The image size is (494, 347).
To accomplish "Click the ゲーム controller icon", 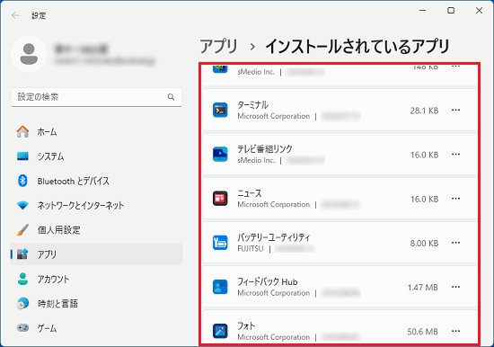I will [x=22, y=328].
